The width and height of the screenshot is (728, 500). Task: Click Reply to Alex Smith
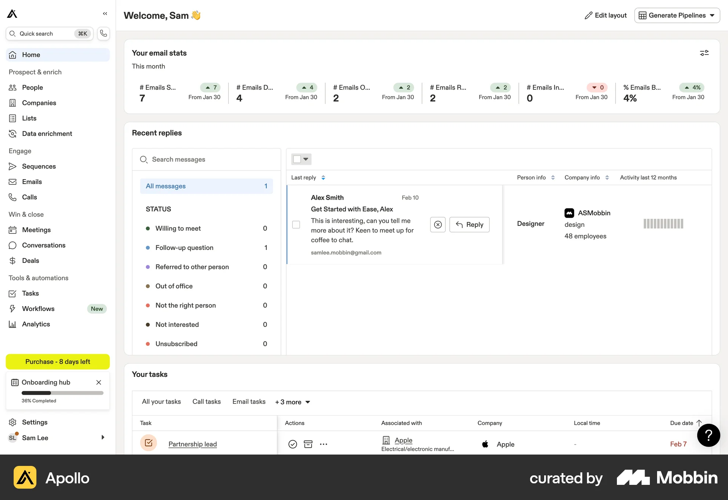coord(469,225)
